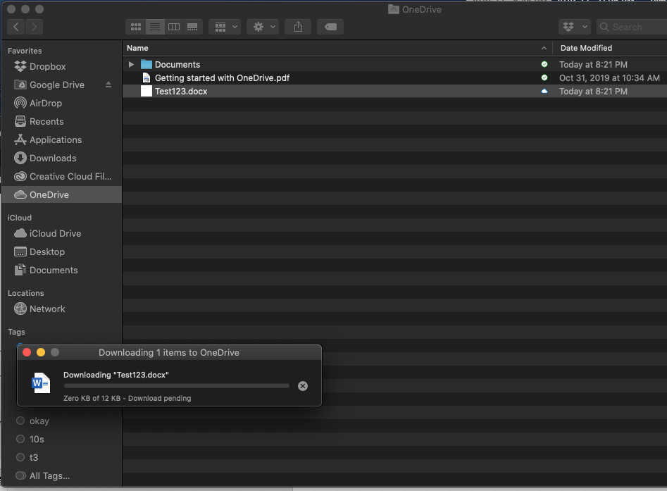
Task: Open Network in the sidebar
Action: tap(46, 309)
